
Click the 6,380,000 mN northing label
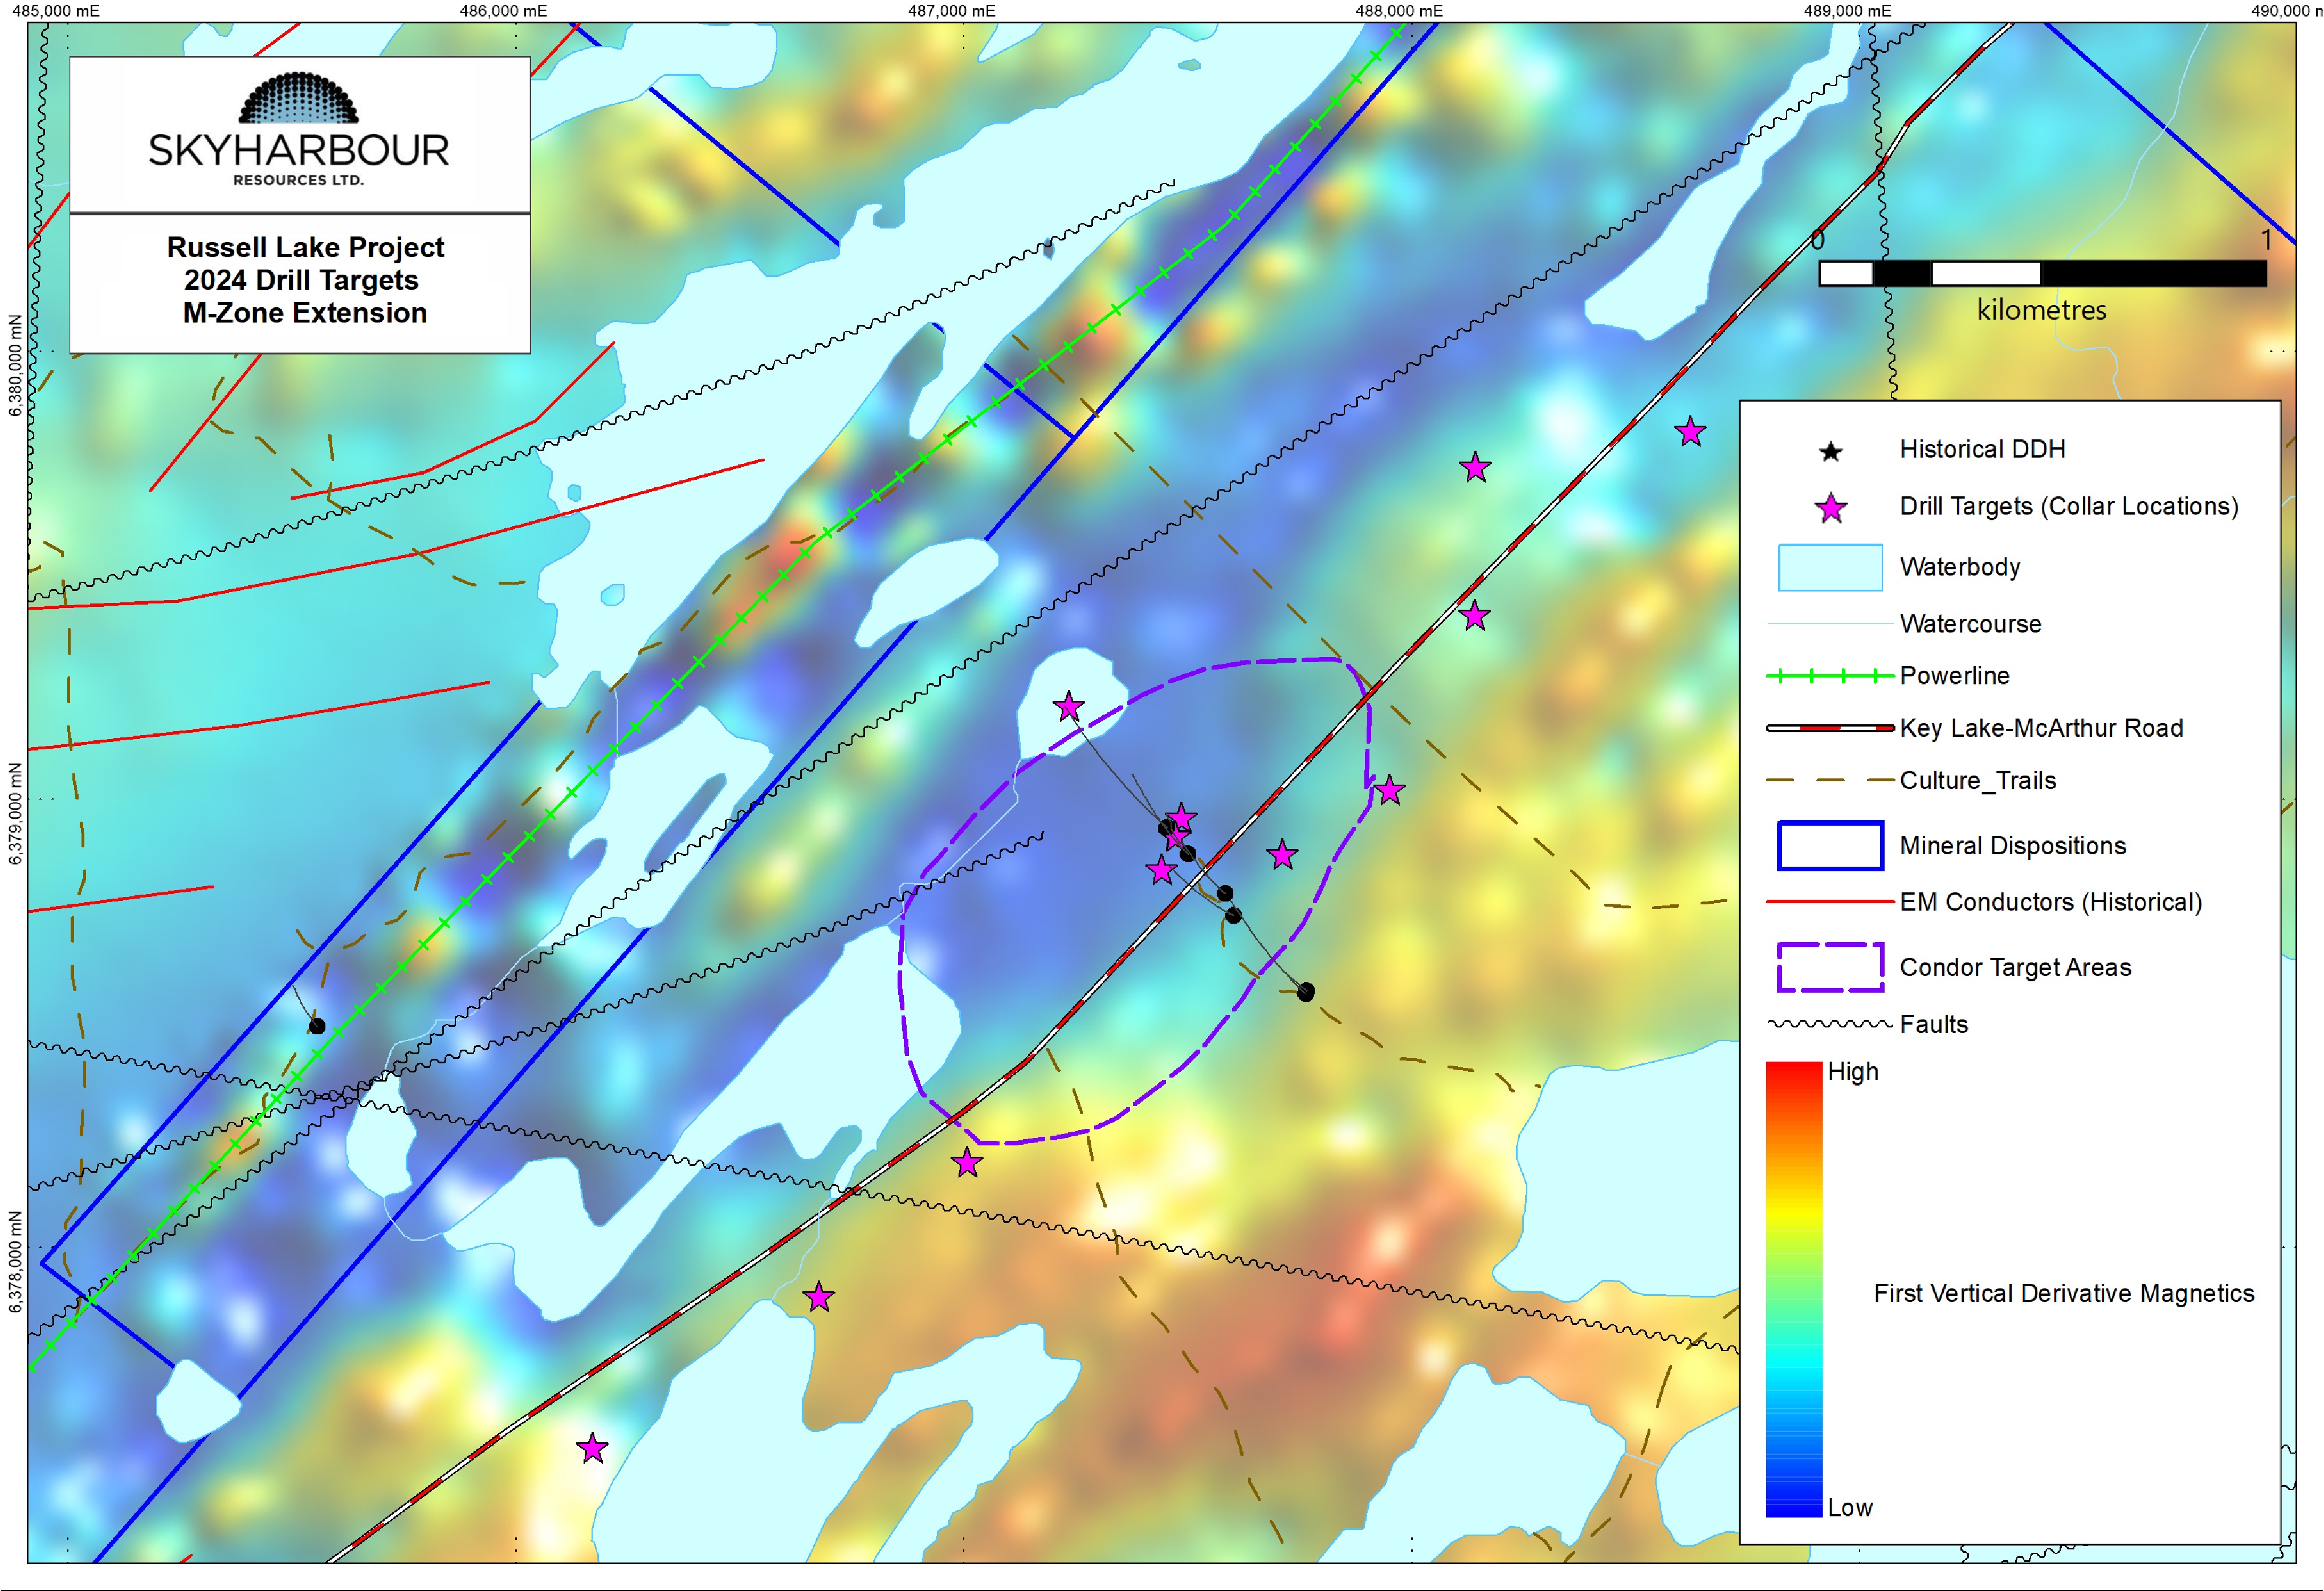tap(14, 365)
